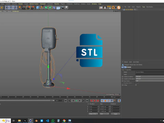
Task: Toggle scale keyframe recording icon
Action: tap(105, 101)
